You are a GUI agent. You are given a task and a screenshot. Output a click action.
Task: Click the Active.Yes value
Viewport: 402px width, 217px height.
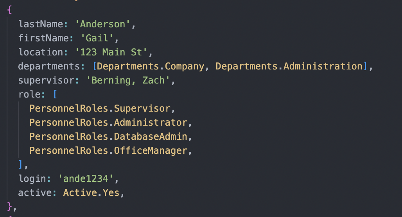tap(91, 193)
